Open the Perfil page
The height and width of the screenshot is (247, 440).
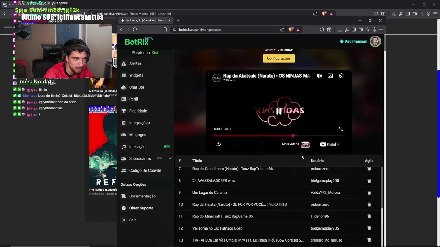click(133, 99)
